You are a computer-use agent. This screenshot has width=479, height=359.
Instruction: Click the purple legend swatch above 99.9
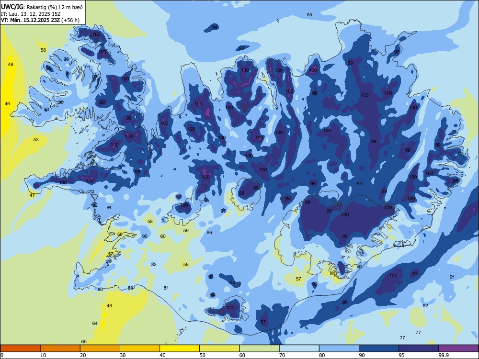[458, 348]
